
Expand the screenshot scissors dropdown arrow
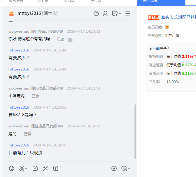coord(26,169)
